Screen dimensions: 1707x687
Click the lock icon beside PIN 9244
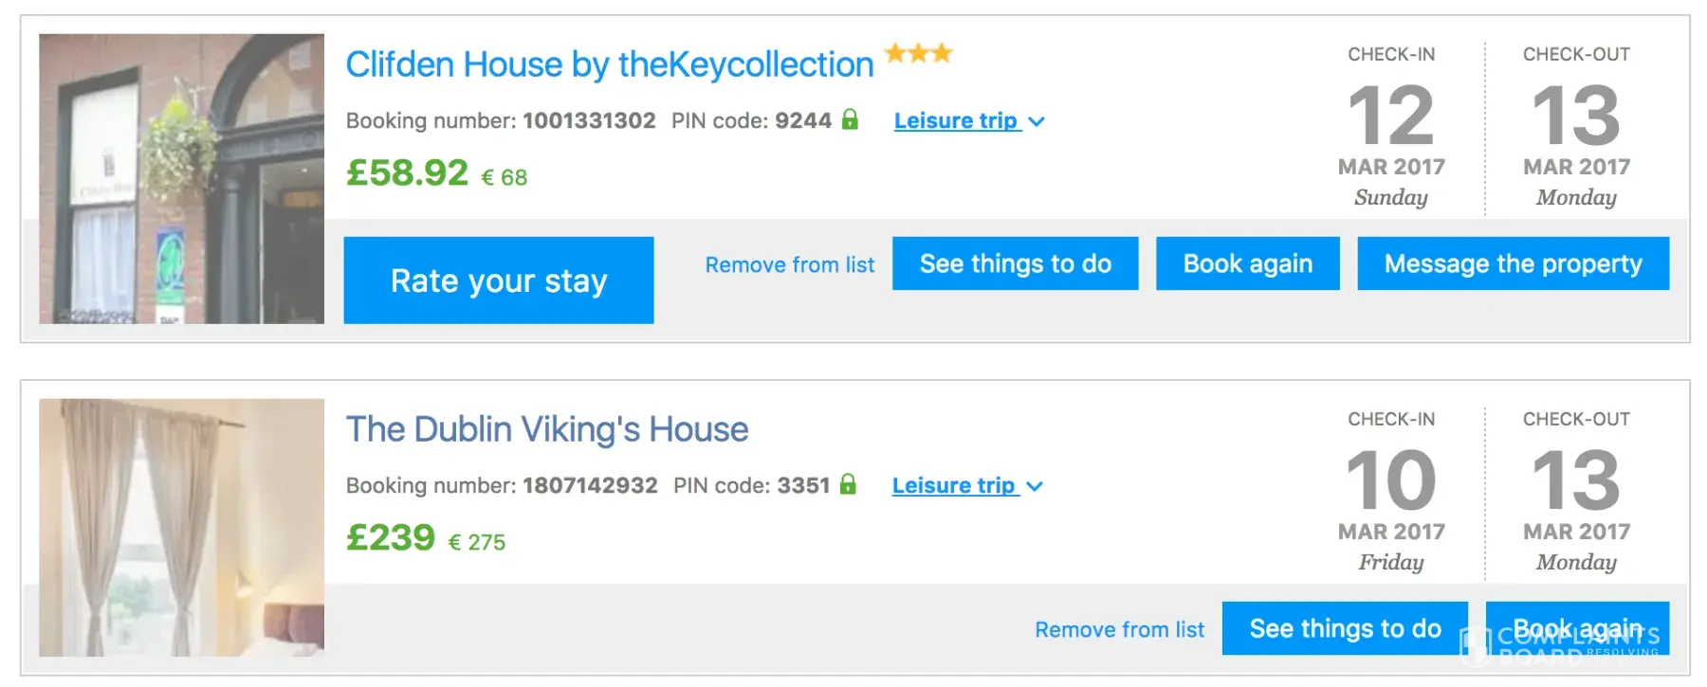point(850,119)
